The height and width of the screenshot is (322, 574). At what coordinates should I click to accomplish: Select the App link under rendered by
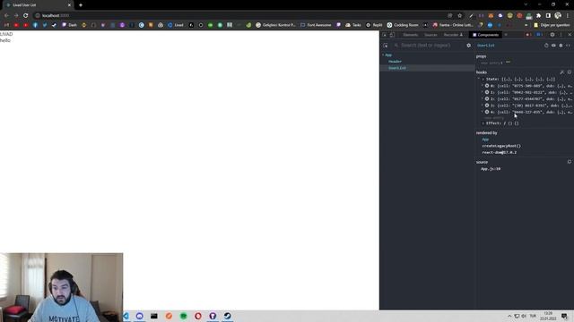[485, 140]
